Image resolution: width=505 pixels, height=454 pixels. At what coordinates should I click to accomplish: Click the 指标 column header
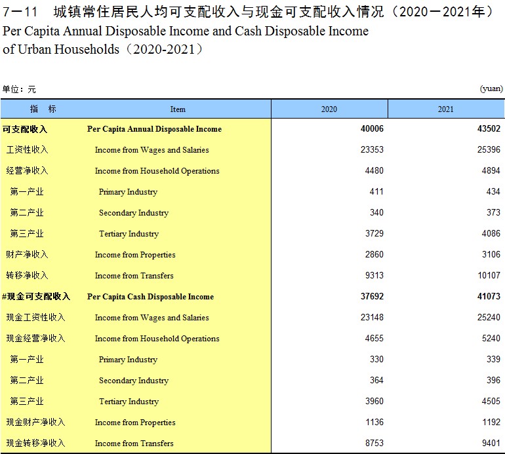(43, 109)
